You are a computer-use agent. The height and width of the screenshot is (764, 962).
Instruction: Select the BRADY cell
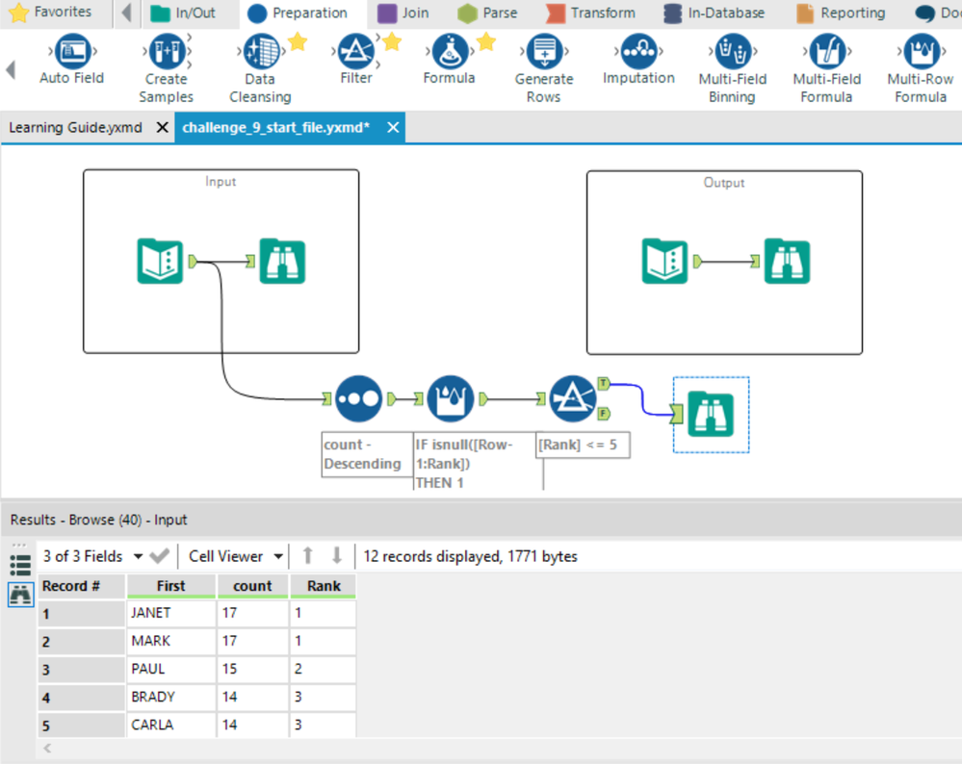tap(171, 698)
